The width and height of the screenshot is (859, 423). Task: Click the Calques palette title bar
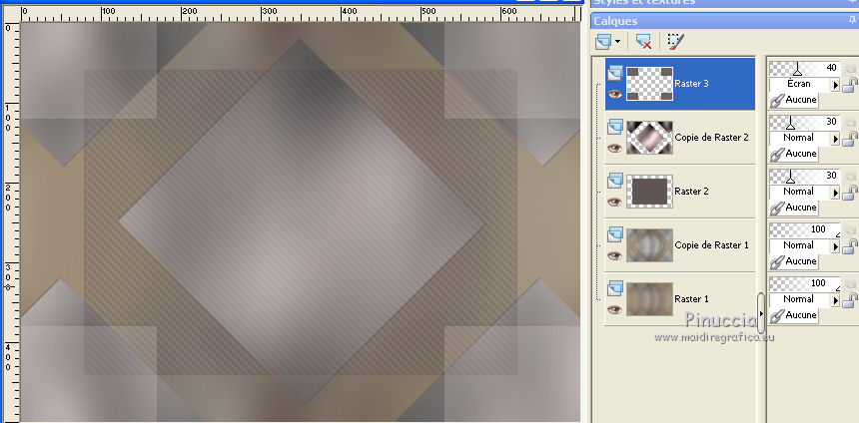click(724, 21)
